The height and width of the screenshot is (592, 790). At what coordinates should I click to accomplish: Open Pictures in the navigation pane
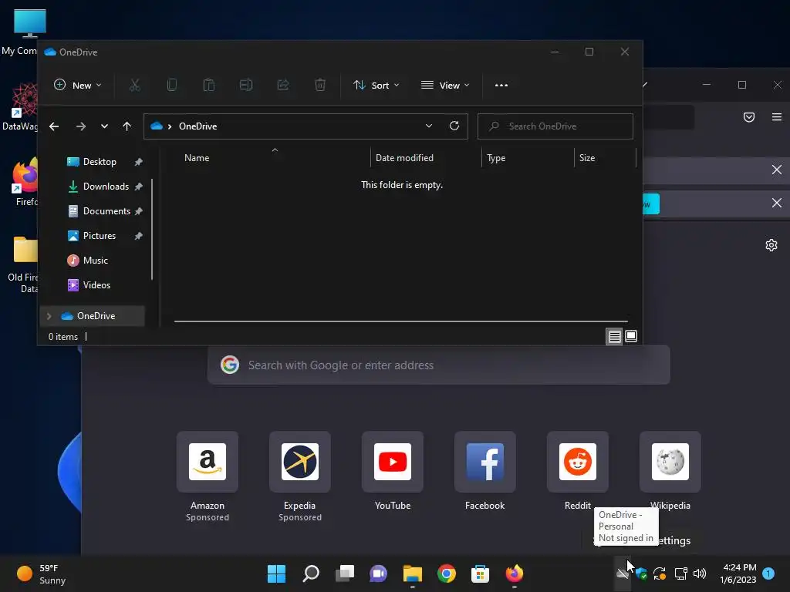click(99, 236)
